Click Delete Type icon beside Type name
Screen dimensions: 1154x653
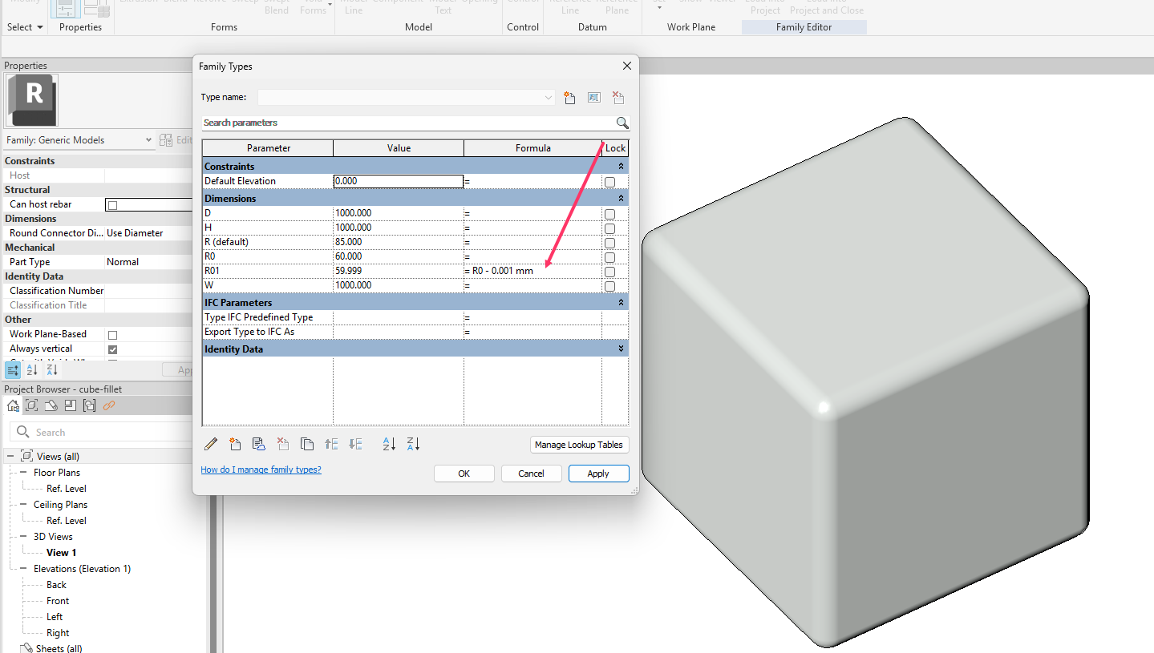617,98
